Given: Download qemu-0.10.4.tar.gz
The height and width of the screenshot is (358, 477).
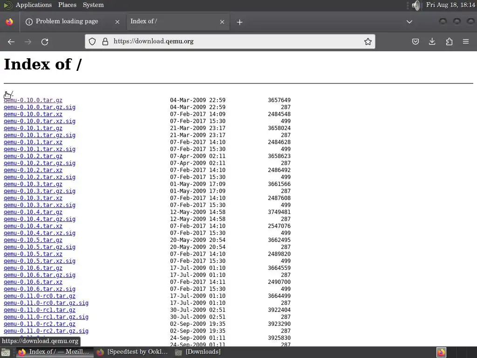Looking at the screenshot, I should click(33, 212).
